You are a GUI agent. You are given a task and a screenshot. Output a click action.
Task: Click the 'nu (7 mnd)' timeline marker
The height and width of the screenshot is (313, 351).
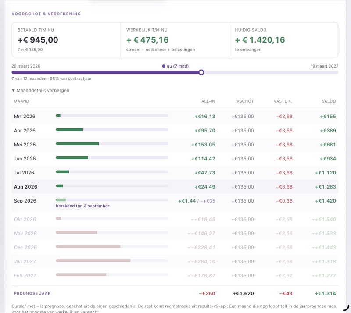[x=175, y=66]
